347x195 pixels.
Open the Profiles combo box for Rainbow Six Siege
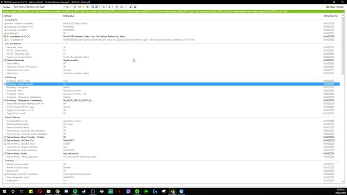tap(38, 7)
